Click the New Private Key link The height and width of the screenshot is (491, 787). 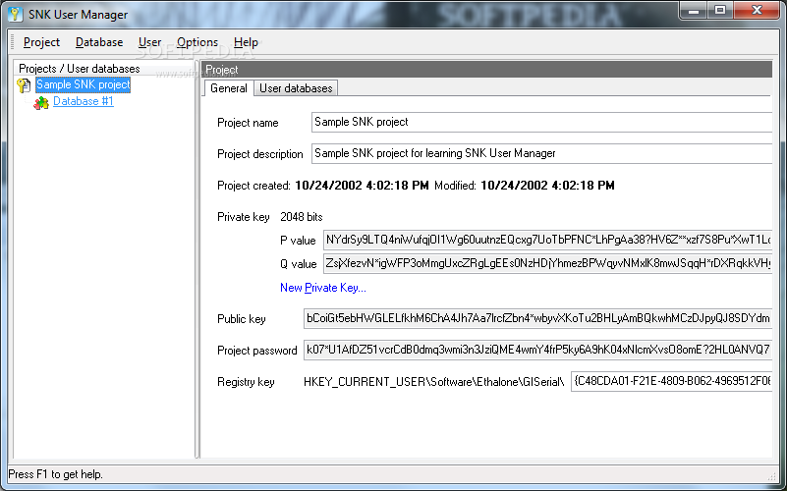point(322,288)
